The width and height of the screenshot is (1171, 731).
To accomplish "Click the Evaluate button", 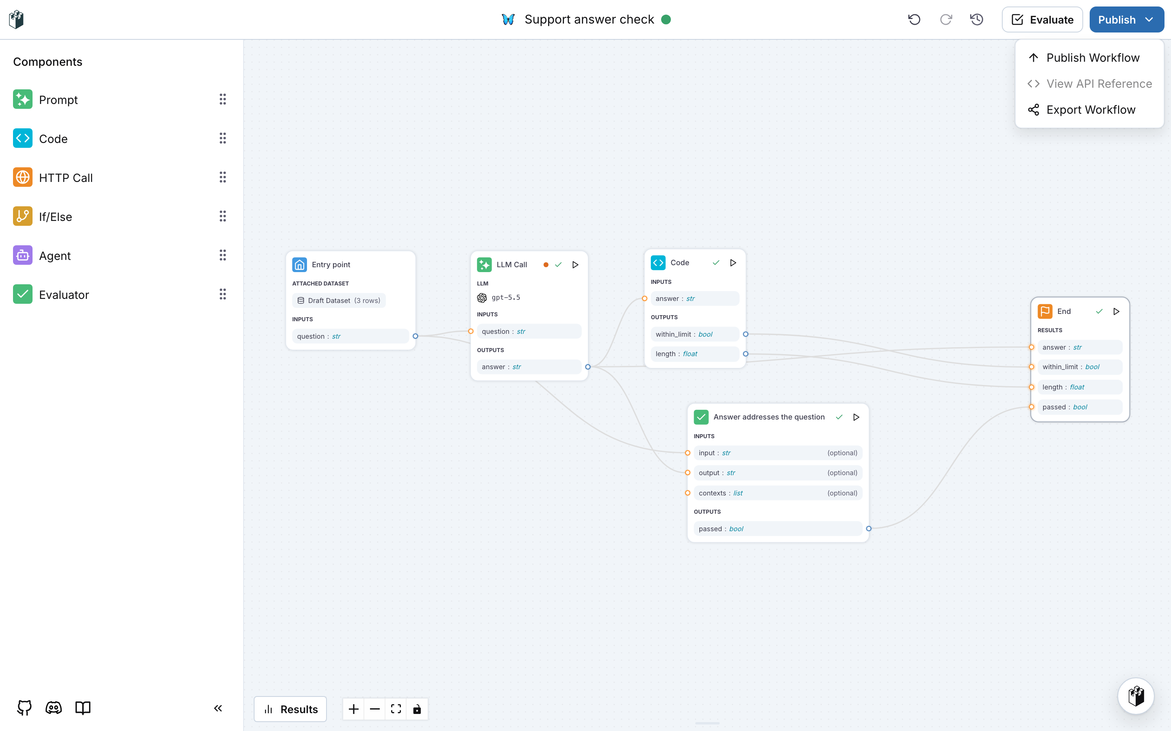I will [x=1042, y=19].
